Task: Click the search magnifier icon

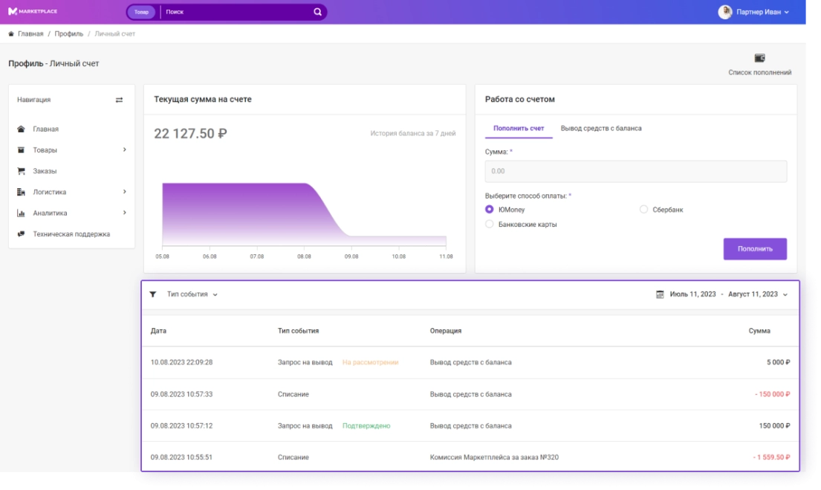Action: pos(317,12)
